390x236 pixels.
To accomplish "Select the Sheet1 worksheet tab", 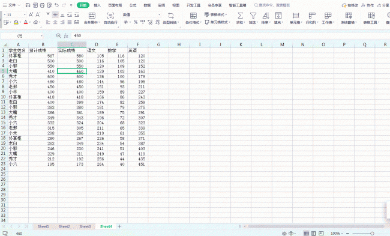I will pos(43,226).
